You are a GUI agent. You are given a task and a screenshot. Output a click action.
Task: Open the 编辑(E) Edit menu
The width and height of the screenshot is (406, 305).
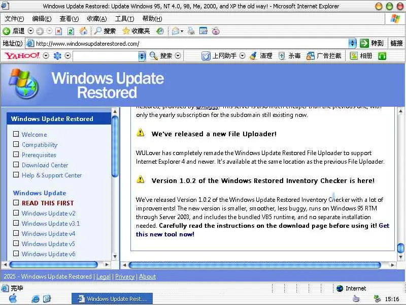pyautogui.click(x=42, y=19)
